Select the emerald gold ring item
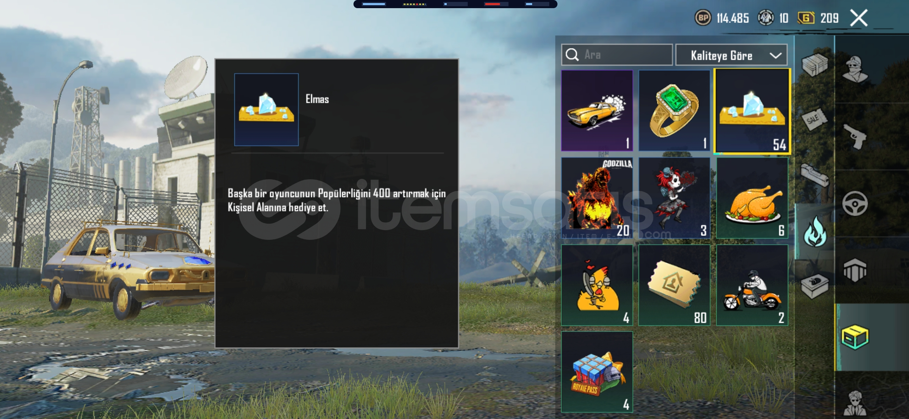909x419 pixels. [x=674, y=111]
